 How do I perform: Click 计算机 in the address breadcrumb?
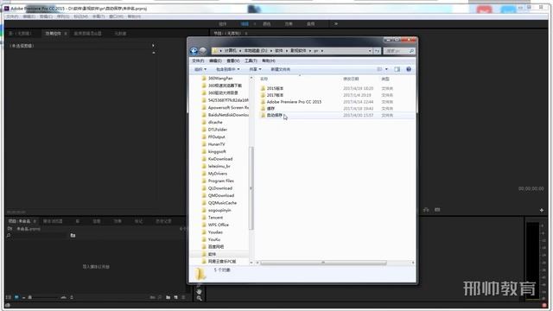[231, 51]
